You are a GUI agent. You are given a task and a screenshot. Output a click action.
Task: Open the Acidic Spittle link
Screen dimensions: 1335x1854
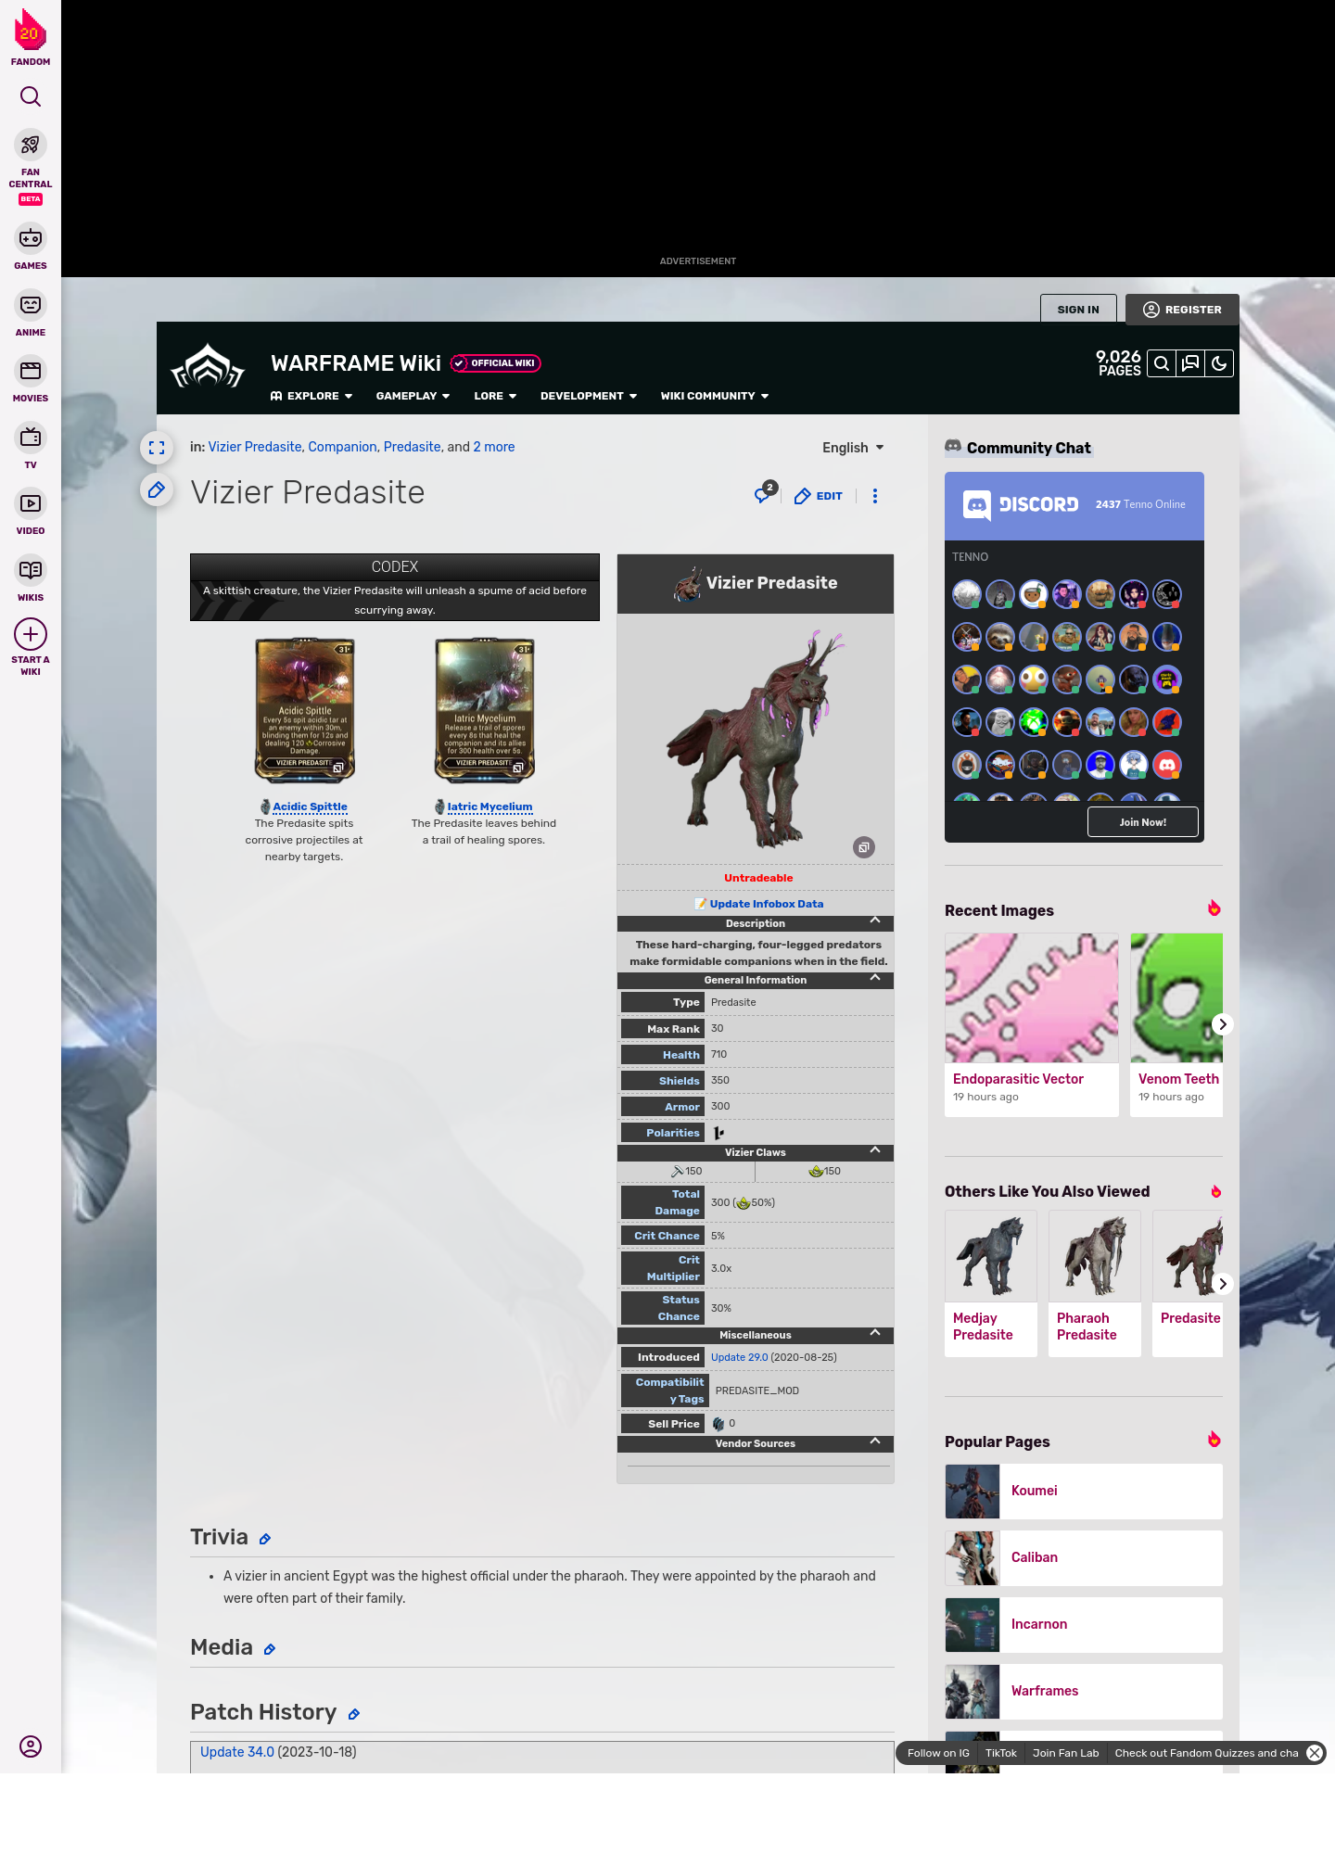tap(310, 806)
